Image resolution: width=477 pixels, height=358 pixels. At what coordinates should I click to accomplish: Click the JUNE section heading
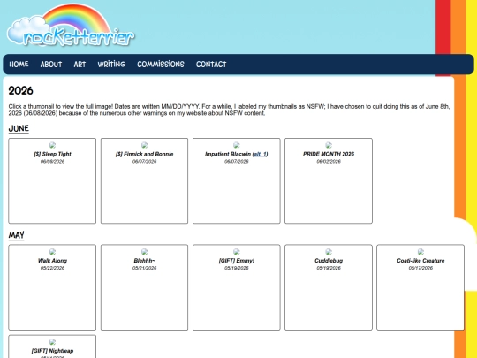point(19,128)
